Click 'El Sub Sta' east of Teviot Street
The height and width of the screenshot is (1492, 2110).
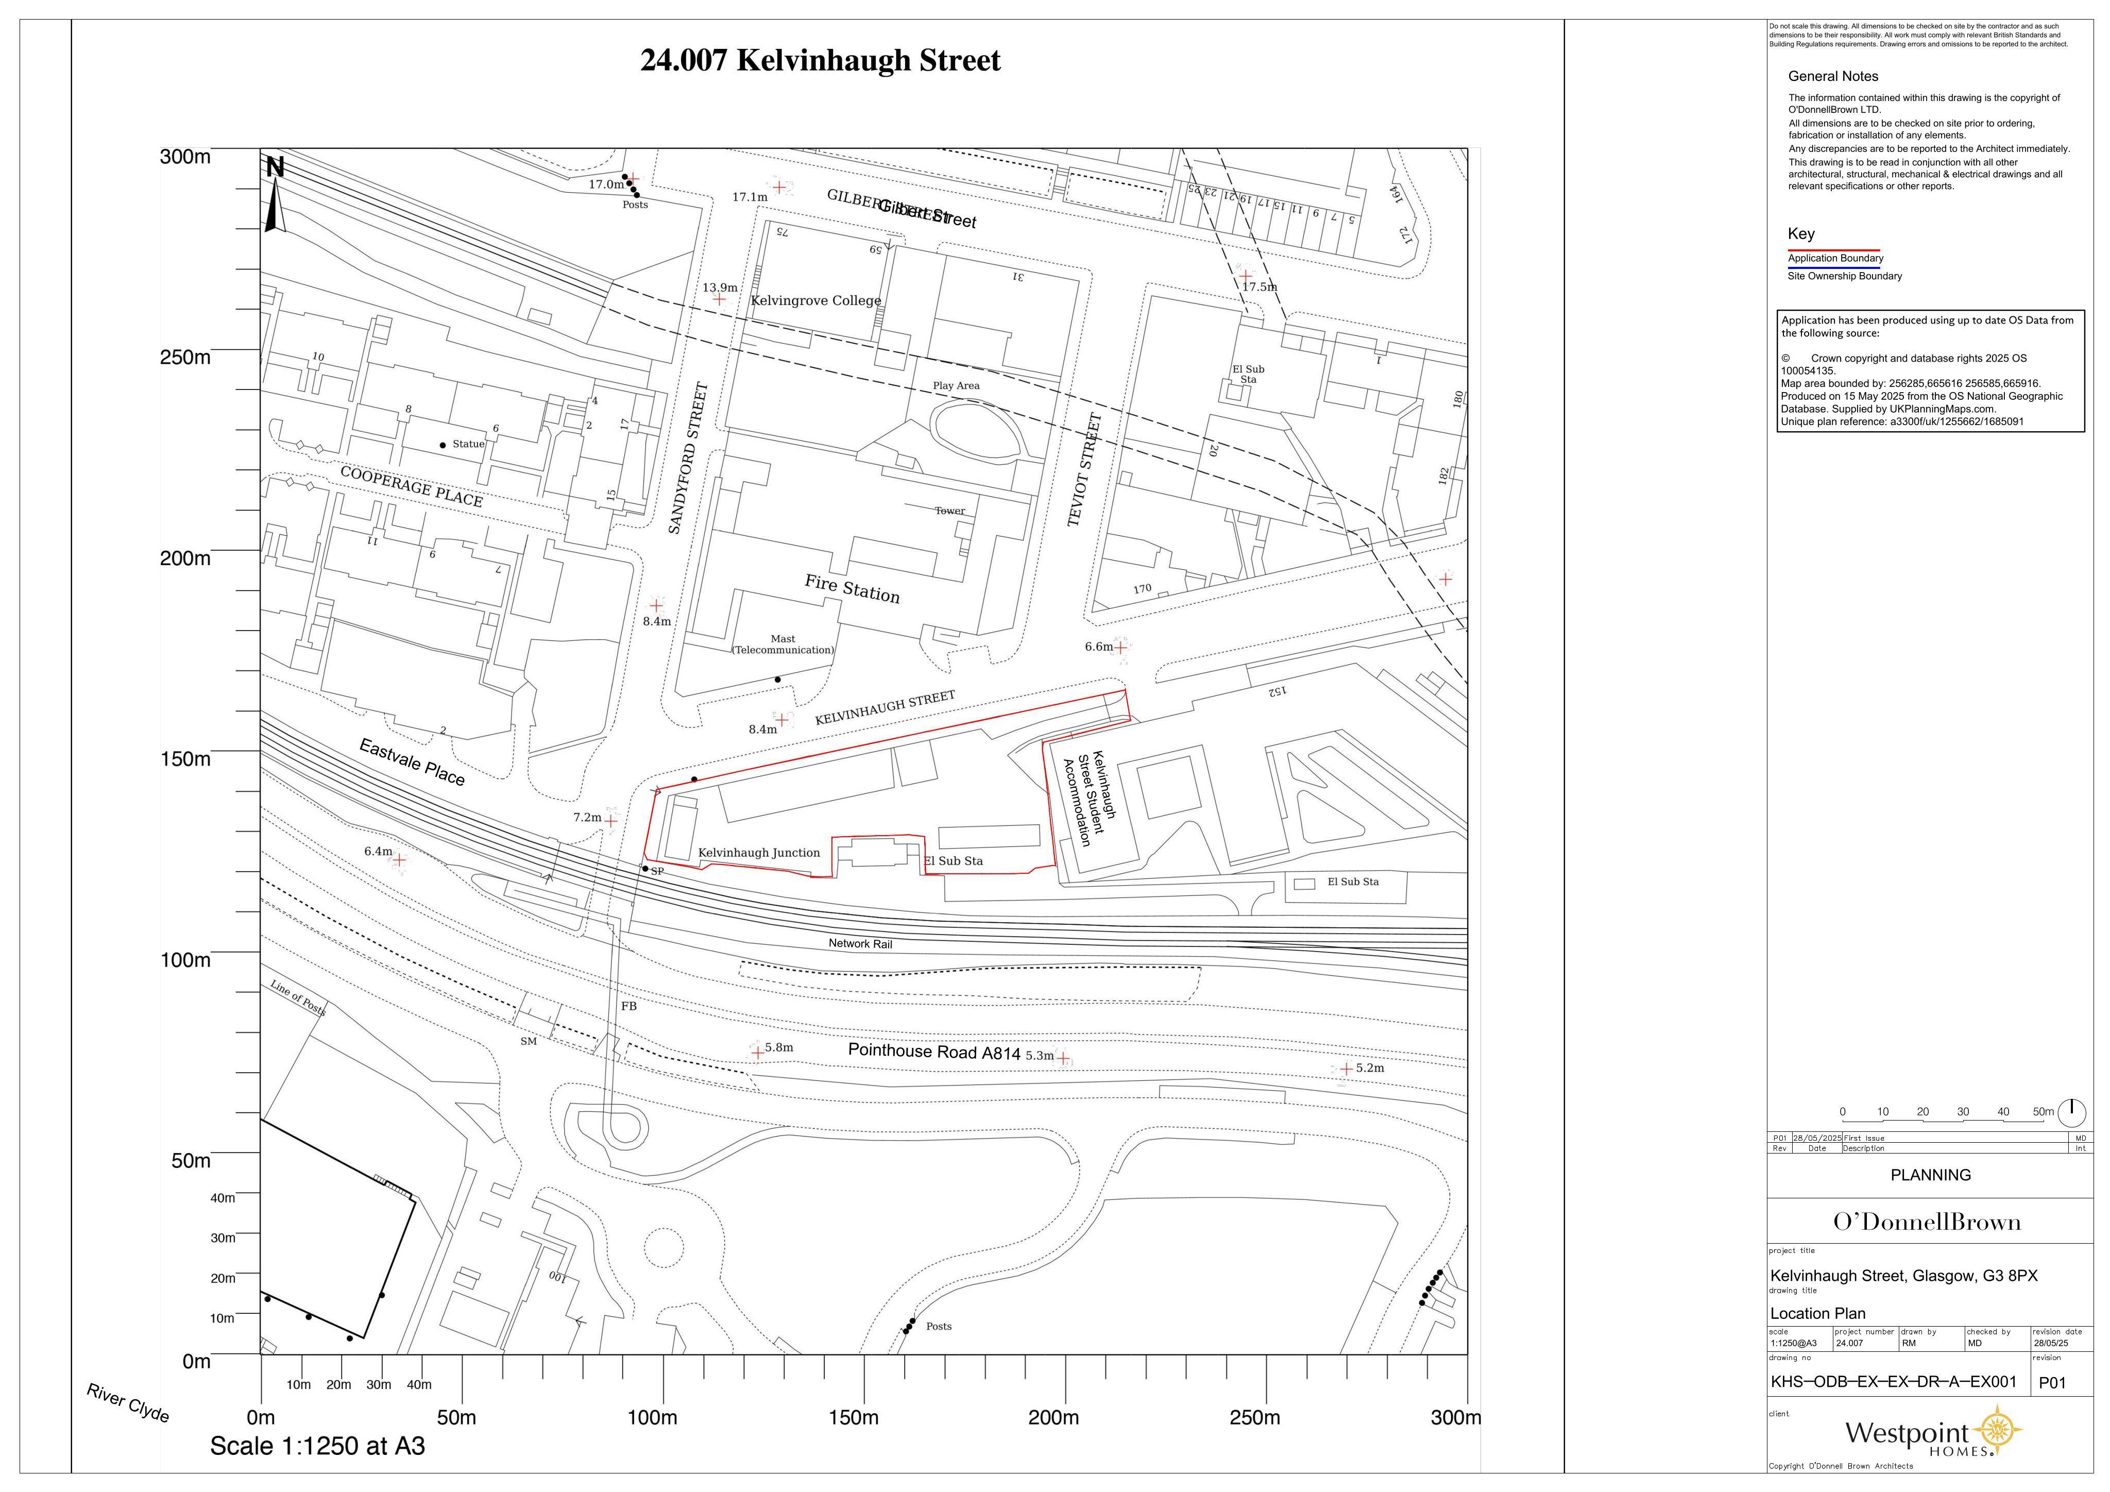tap(1248, 374)
